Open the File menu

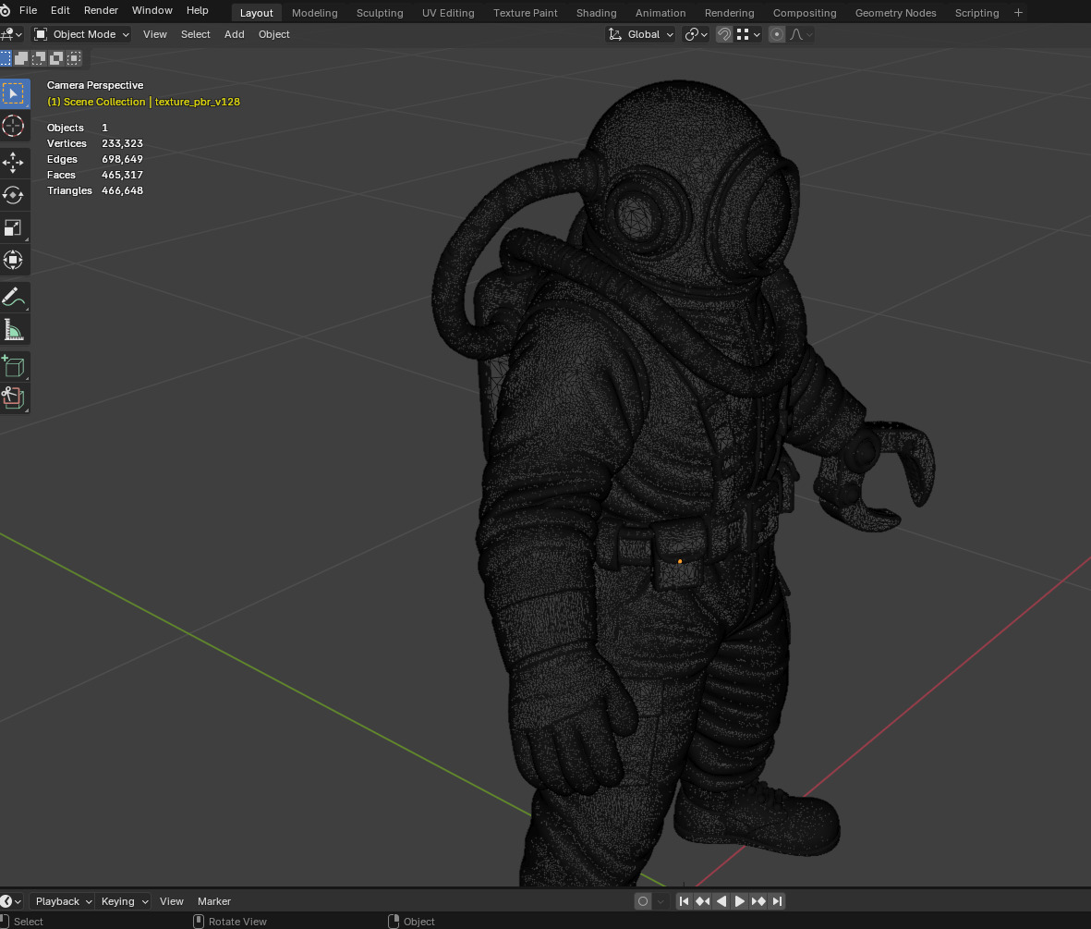[29, 10]
